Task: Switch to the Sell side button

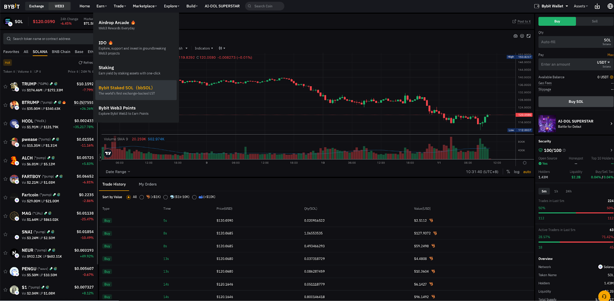Action: (595, 21)
